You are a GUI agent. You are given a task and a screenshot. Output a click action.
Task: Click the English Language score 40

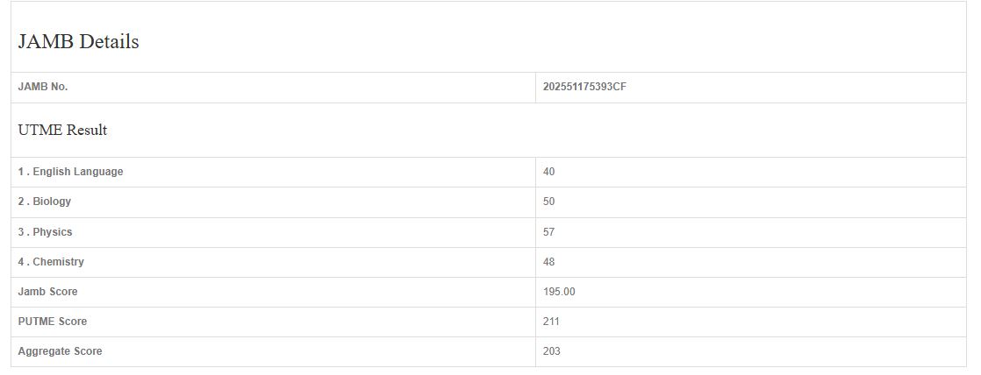point(549,172)
